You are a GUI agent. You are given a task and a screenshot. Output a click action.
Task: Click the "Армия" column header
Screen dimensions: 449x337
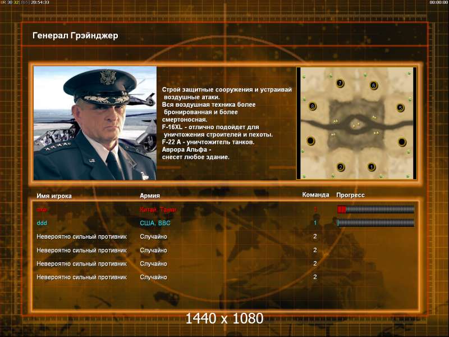pos(150,195)
